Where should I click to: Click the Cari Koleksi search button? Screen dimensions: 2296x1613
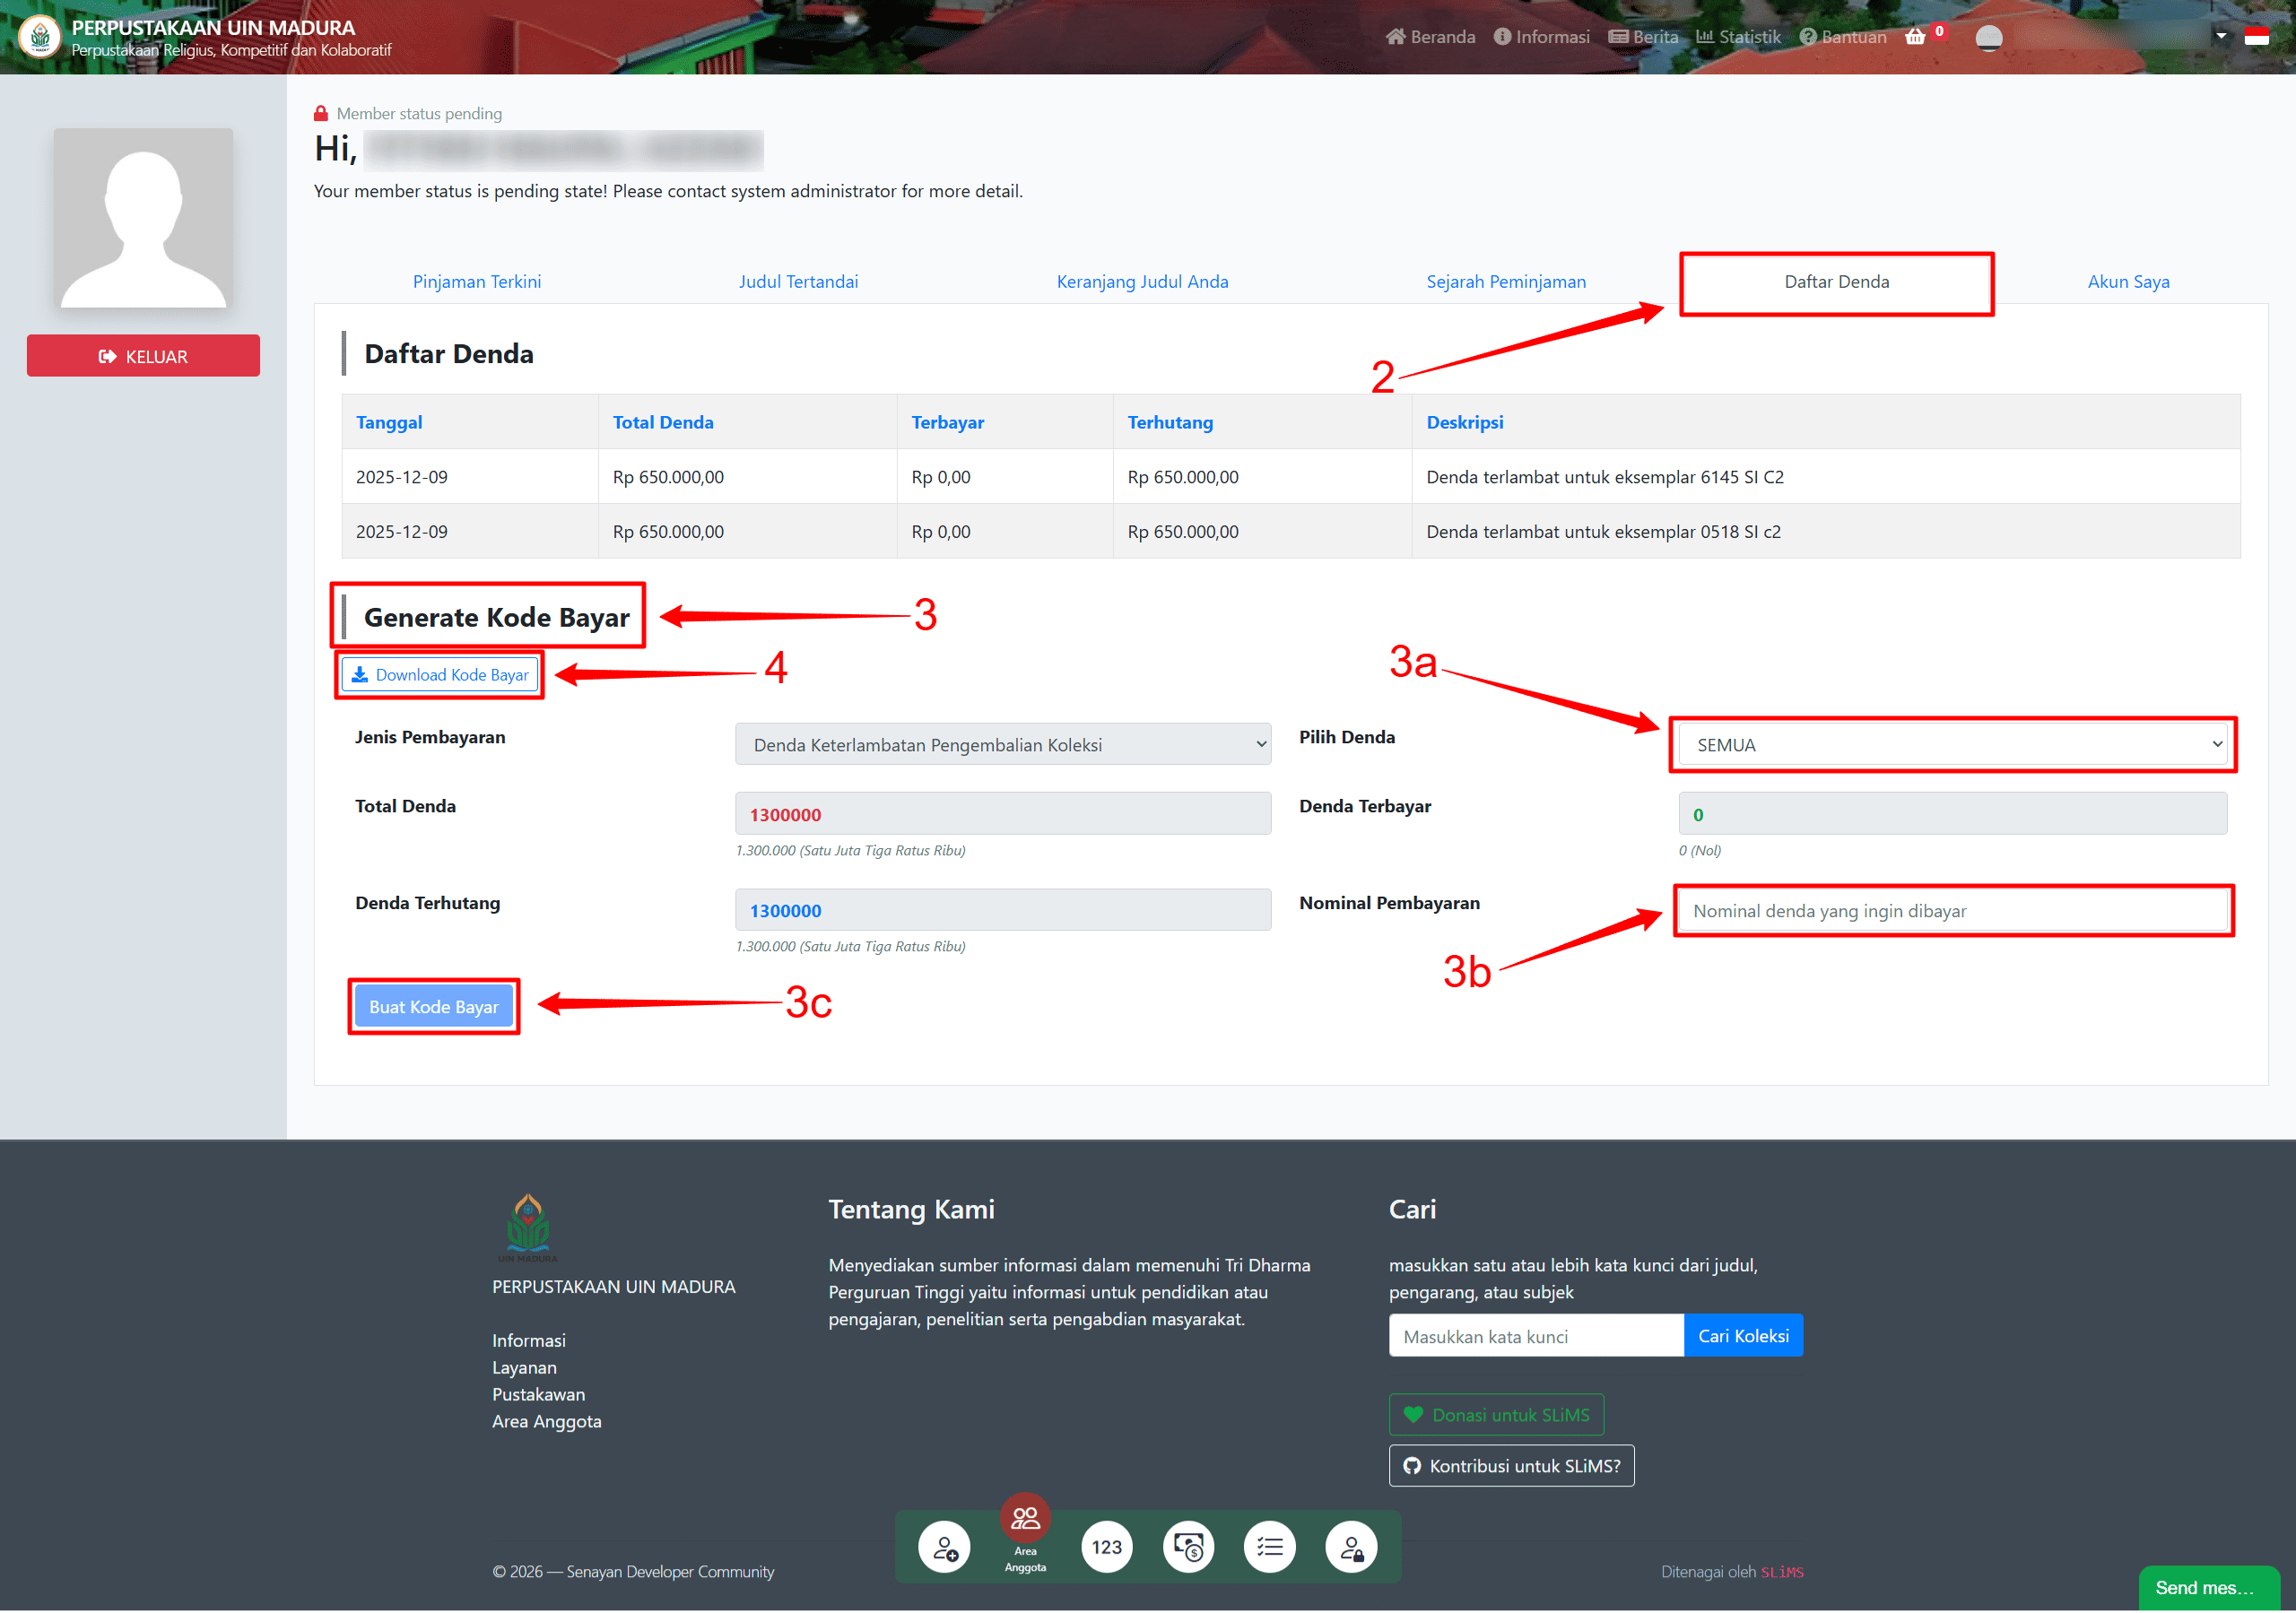point(1742,1336)
